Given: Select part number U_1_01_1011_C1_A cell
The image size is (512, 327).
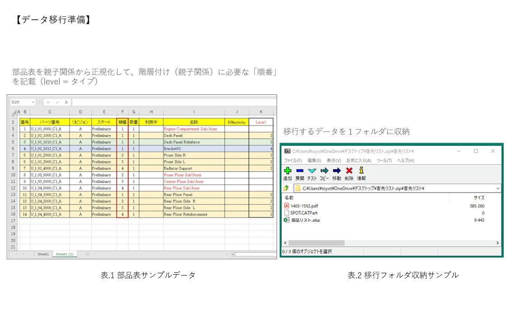Looking at the screenshot, I should point(50,149).
